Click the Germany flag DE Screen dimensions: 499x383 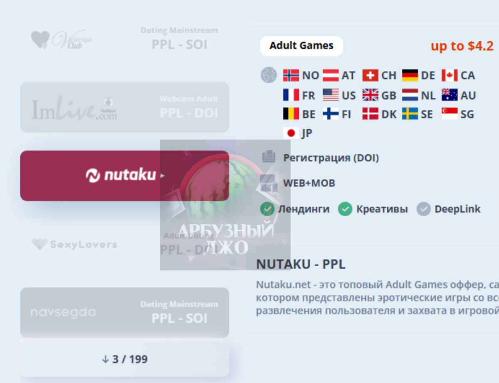pyautogui.click(x=410, y=75)
